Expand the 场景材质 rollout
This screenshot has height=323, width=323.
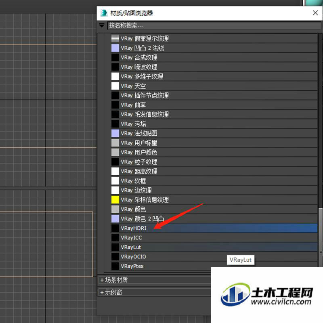pos(155,280)
